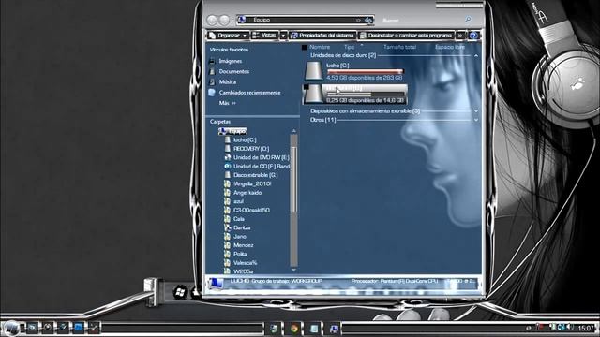The image size is (600, 337).
Task: Click the folder tree scroll down arrow
Action: pyautogui.click(x=293, y=270)
